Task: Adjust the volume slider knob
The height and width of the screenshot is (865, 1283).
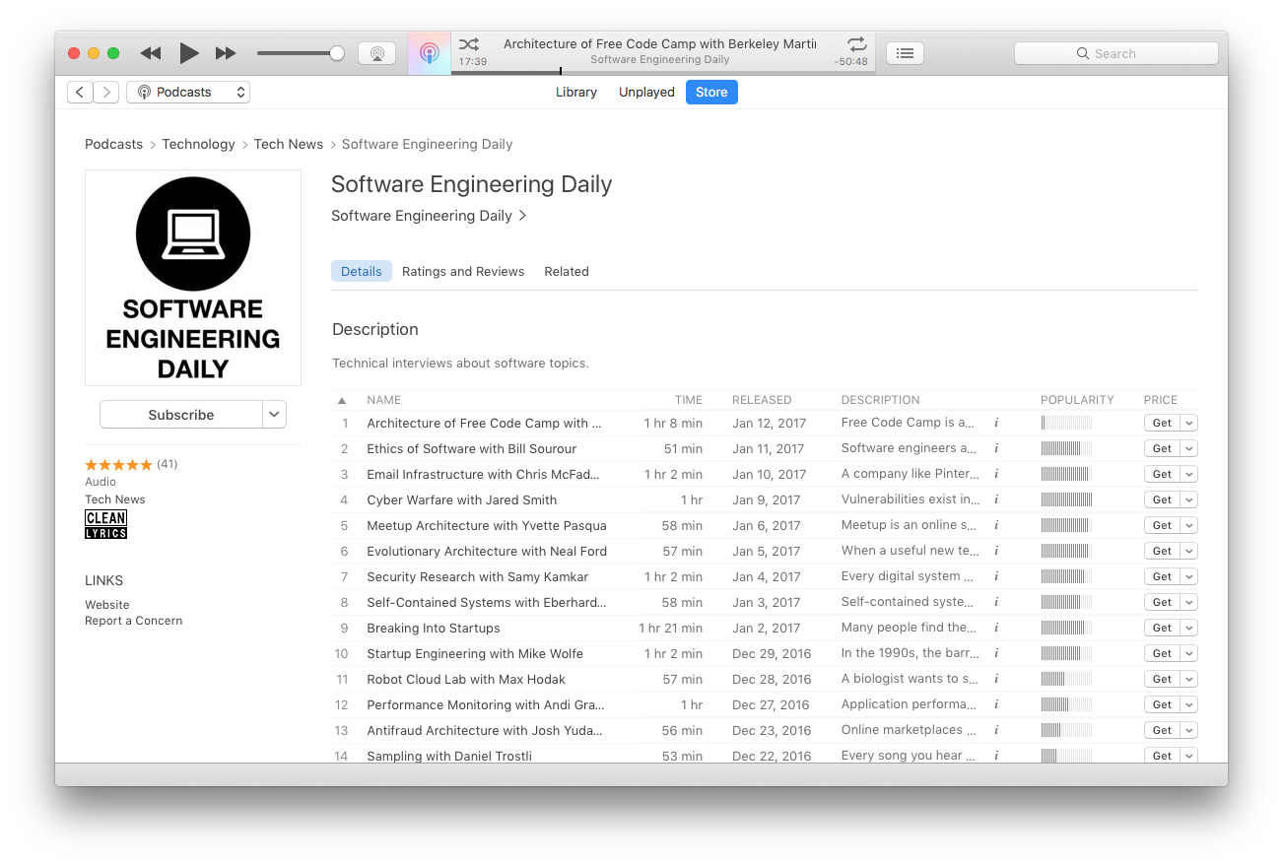Action: 337,53
